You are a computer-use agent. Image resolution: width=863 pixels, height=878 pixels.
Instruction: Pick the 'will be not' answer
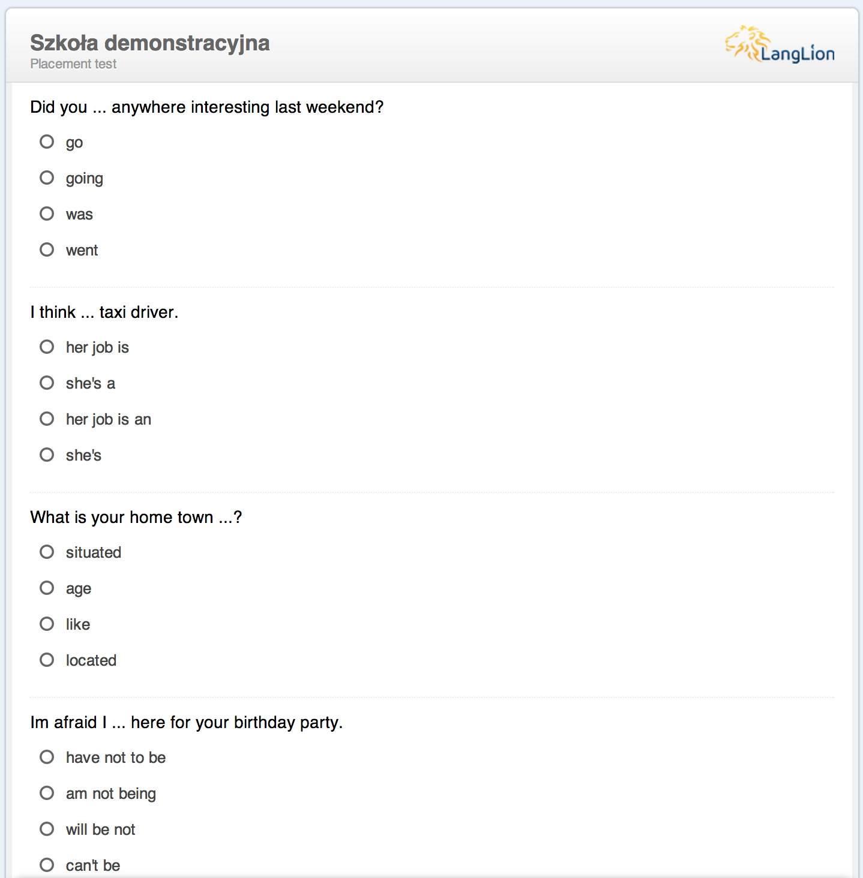point(47,829)
